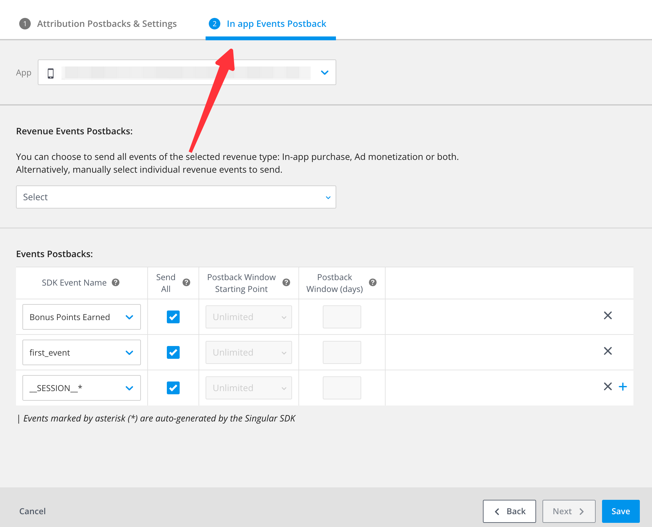Viewport: 652px width, 527px height.
Task: Open Unlimited dropdown in __SESSION__* row
Action: 249,388
